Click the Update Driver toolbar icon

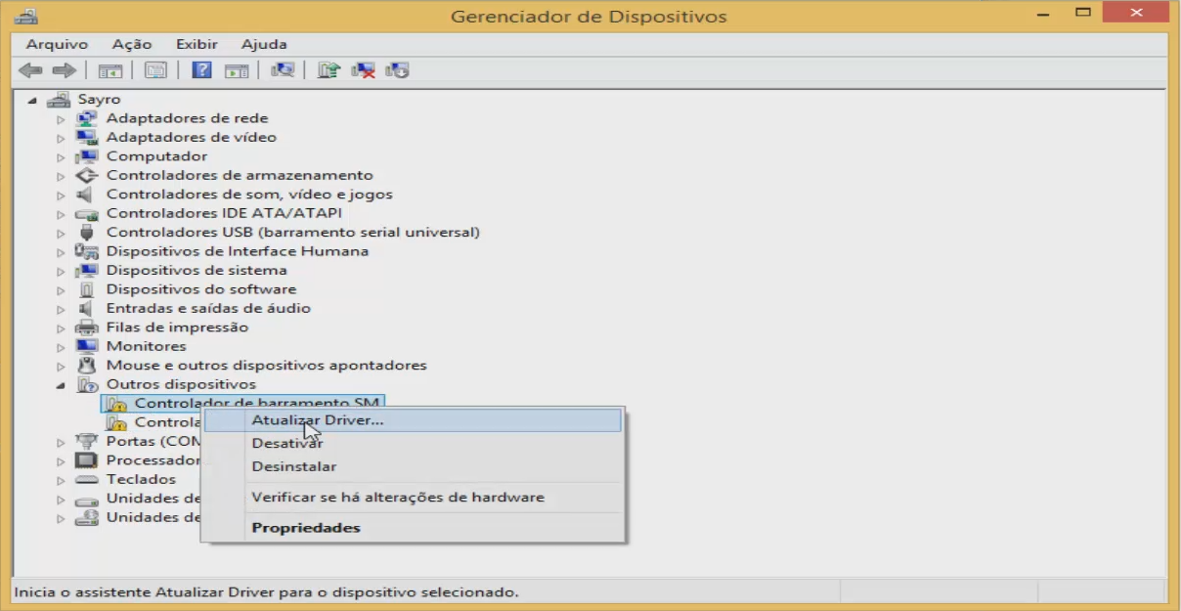(x=328, y=70)
